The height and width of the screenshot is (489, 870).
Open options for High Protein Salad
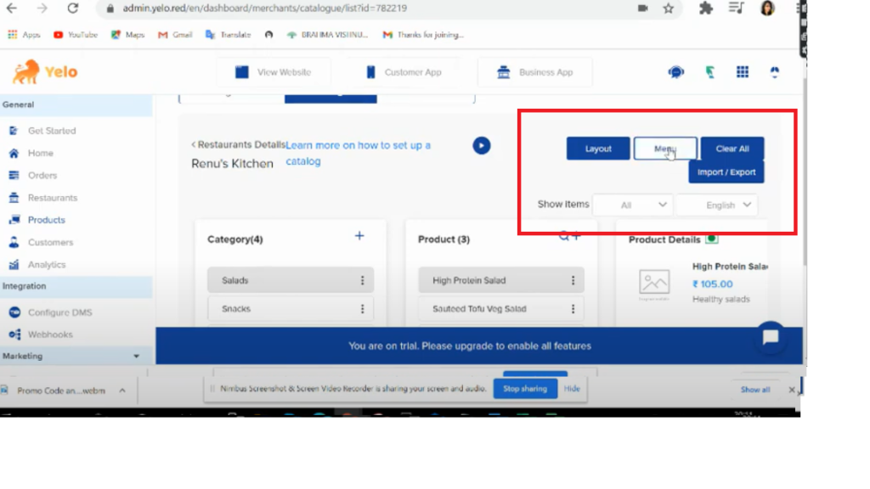[x=573, y=280]
